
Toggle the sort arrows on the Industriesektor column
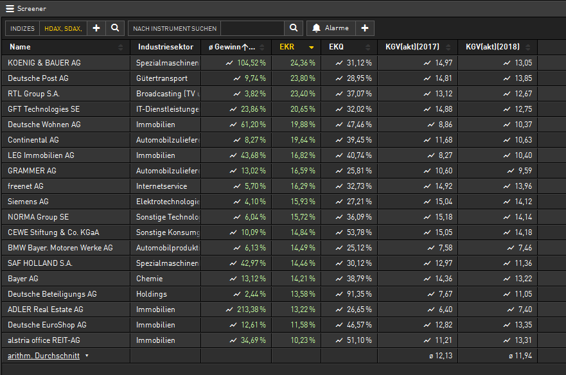point(197,48)
